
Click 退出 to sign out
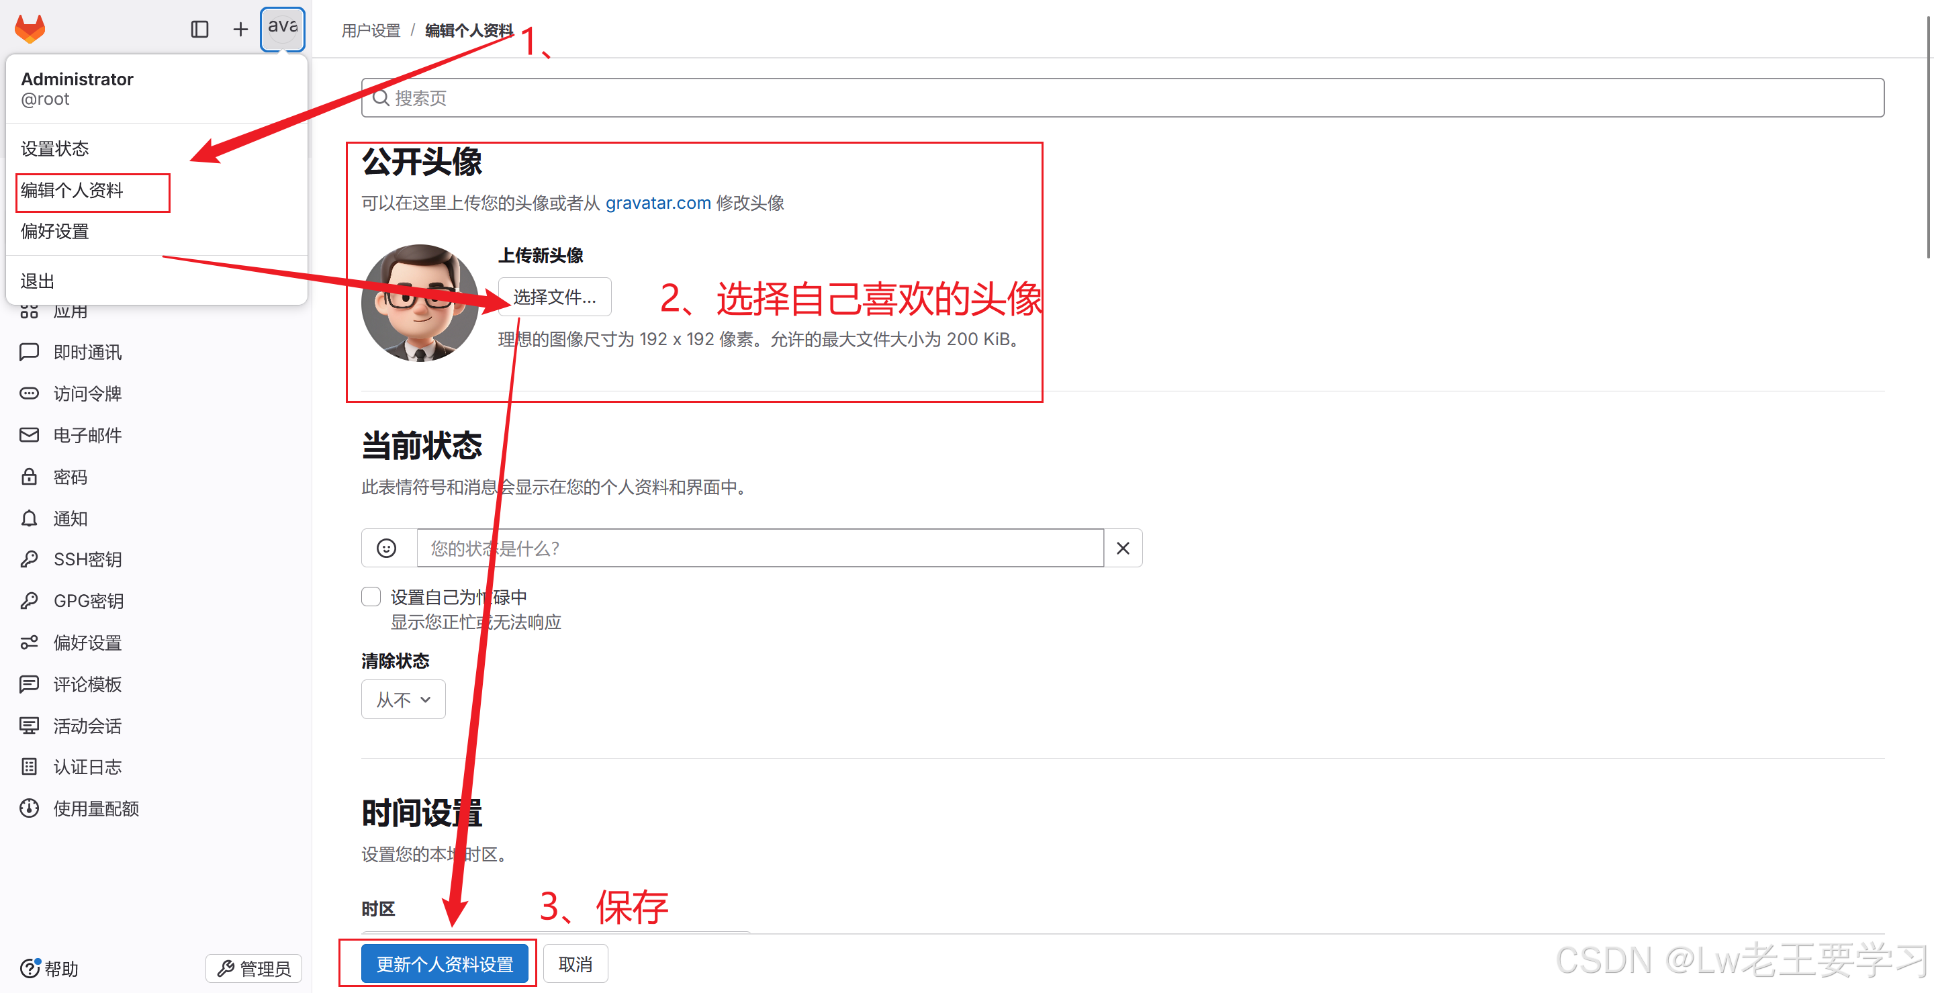point(38,281)
